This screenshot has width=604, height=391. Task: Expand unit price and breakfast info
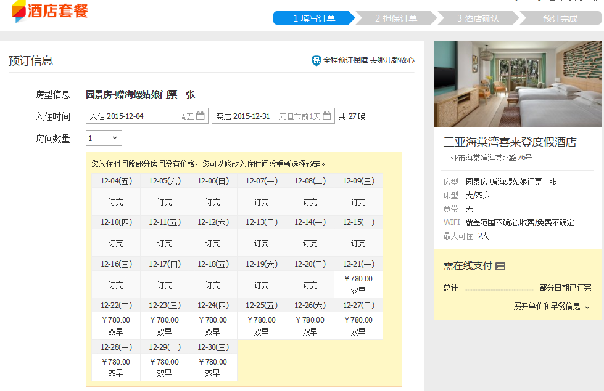(552, 306)
